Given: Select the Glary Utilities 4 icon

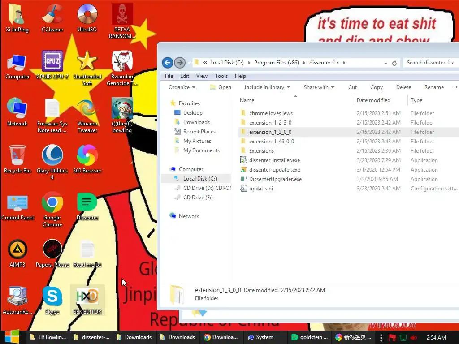Looking at the screenshot, I should coord(52,162).
